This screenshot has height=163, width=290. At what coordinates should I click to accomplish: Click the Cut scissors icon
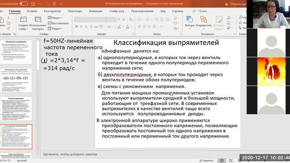8,18
